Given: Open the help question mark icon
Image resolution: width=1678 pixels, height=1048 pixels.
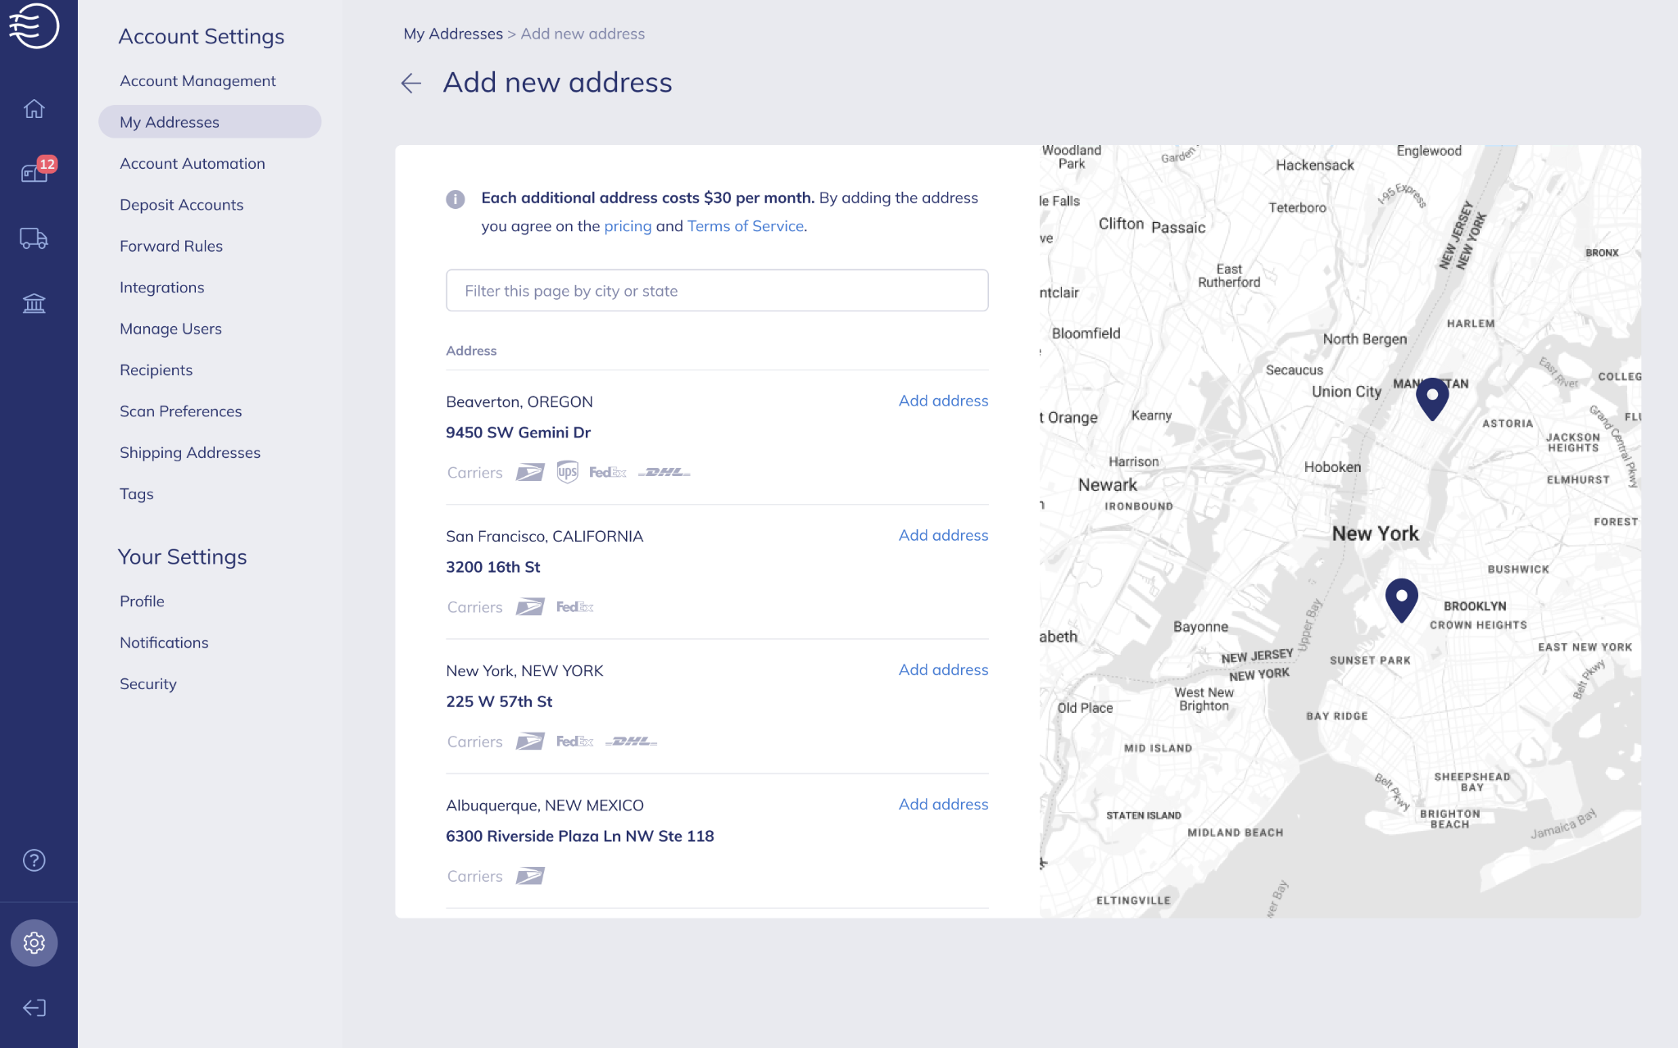Looking at the screenshot, I should 34,860.
